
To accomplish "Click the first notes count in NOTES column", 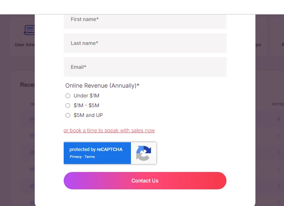I will [278, 119].
